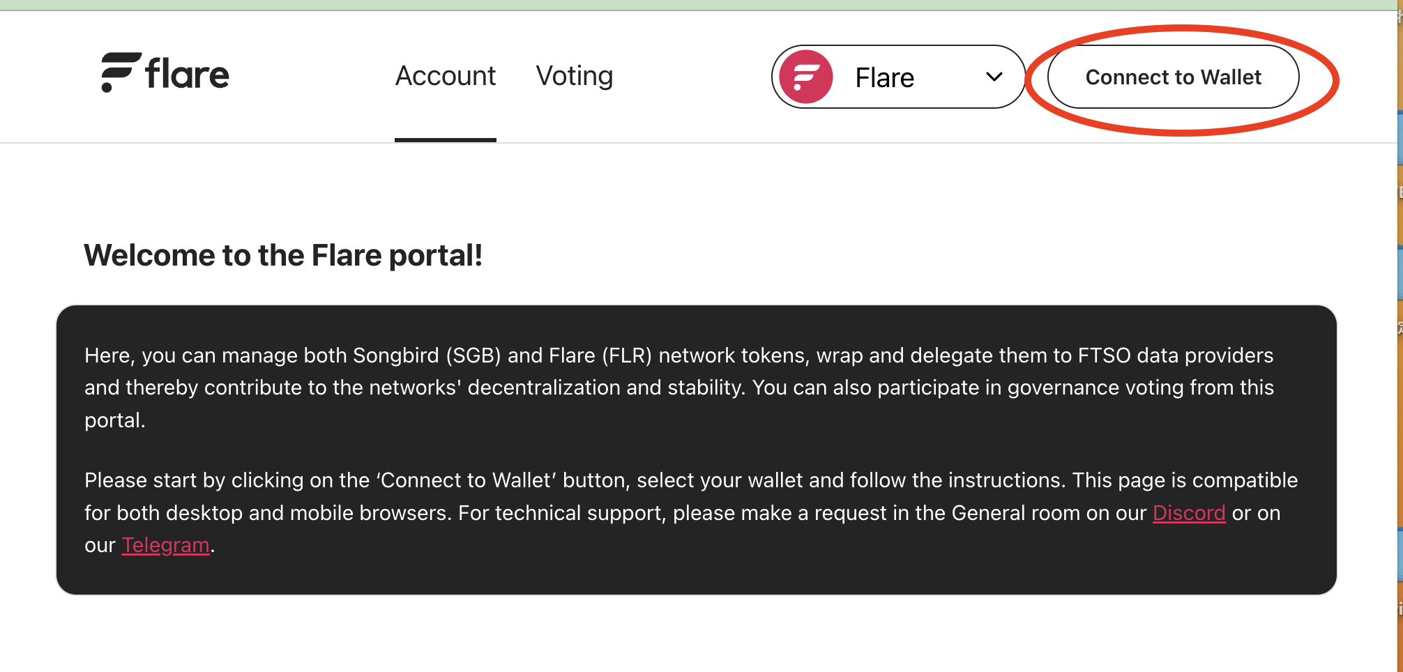This screenshot has width=1403, height=672.
Task: Open the Flare network dropdown label
Action: (884, 77)
